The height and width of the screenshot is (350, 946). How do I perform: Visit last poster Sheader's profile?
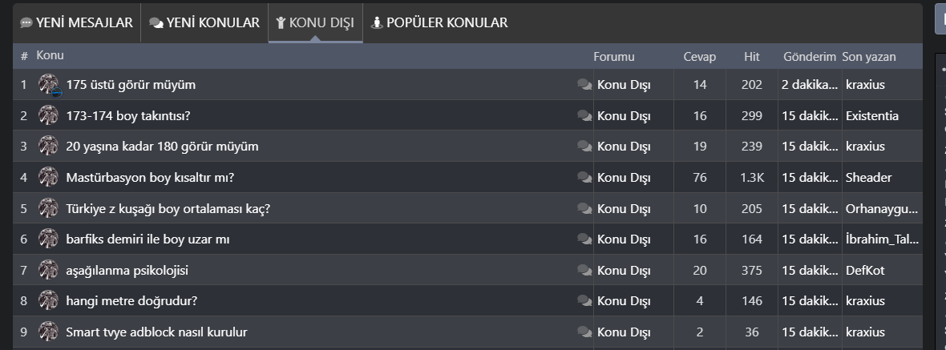868,178
